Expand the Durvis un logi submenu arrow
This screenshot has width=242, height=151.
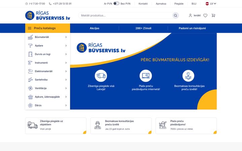click(x=66, y=54)
